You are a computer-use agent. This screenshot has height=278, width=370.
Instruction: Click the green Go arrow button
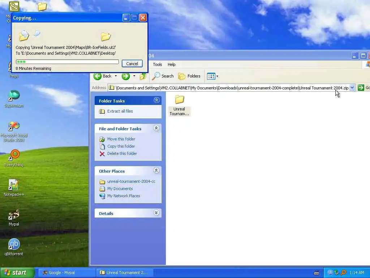point(361,88)
